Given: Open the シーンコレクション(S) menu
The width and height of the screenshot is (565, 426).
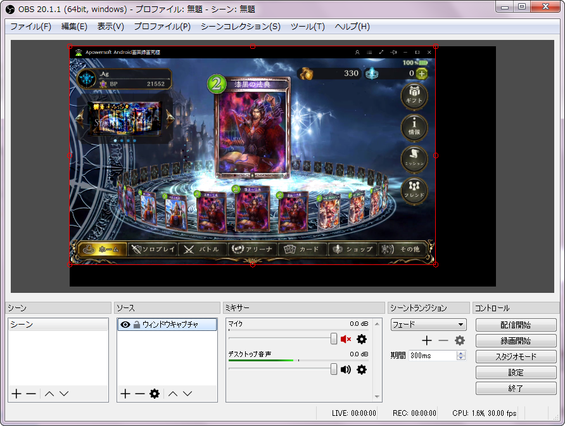Looking at the screenshot, I should tap(240, 27).
